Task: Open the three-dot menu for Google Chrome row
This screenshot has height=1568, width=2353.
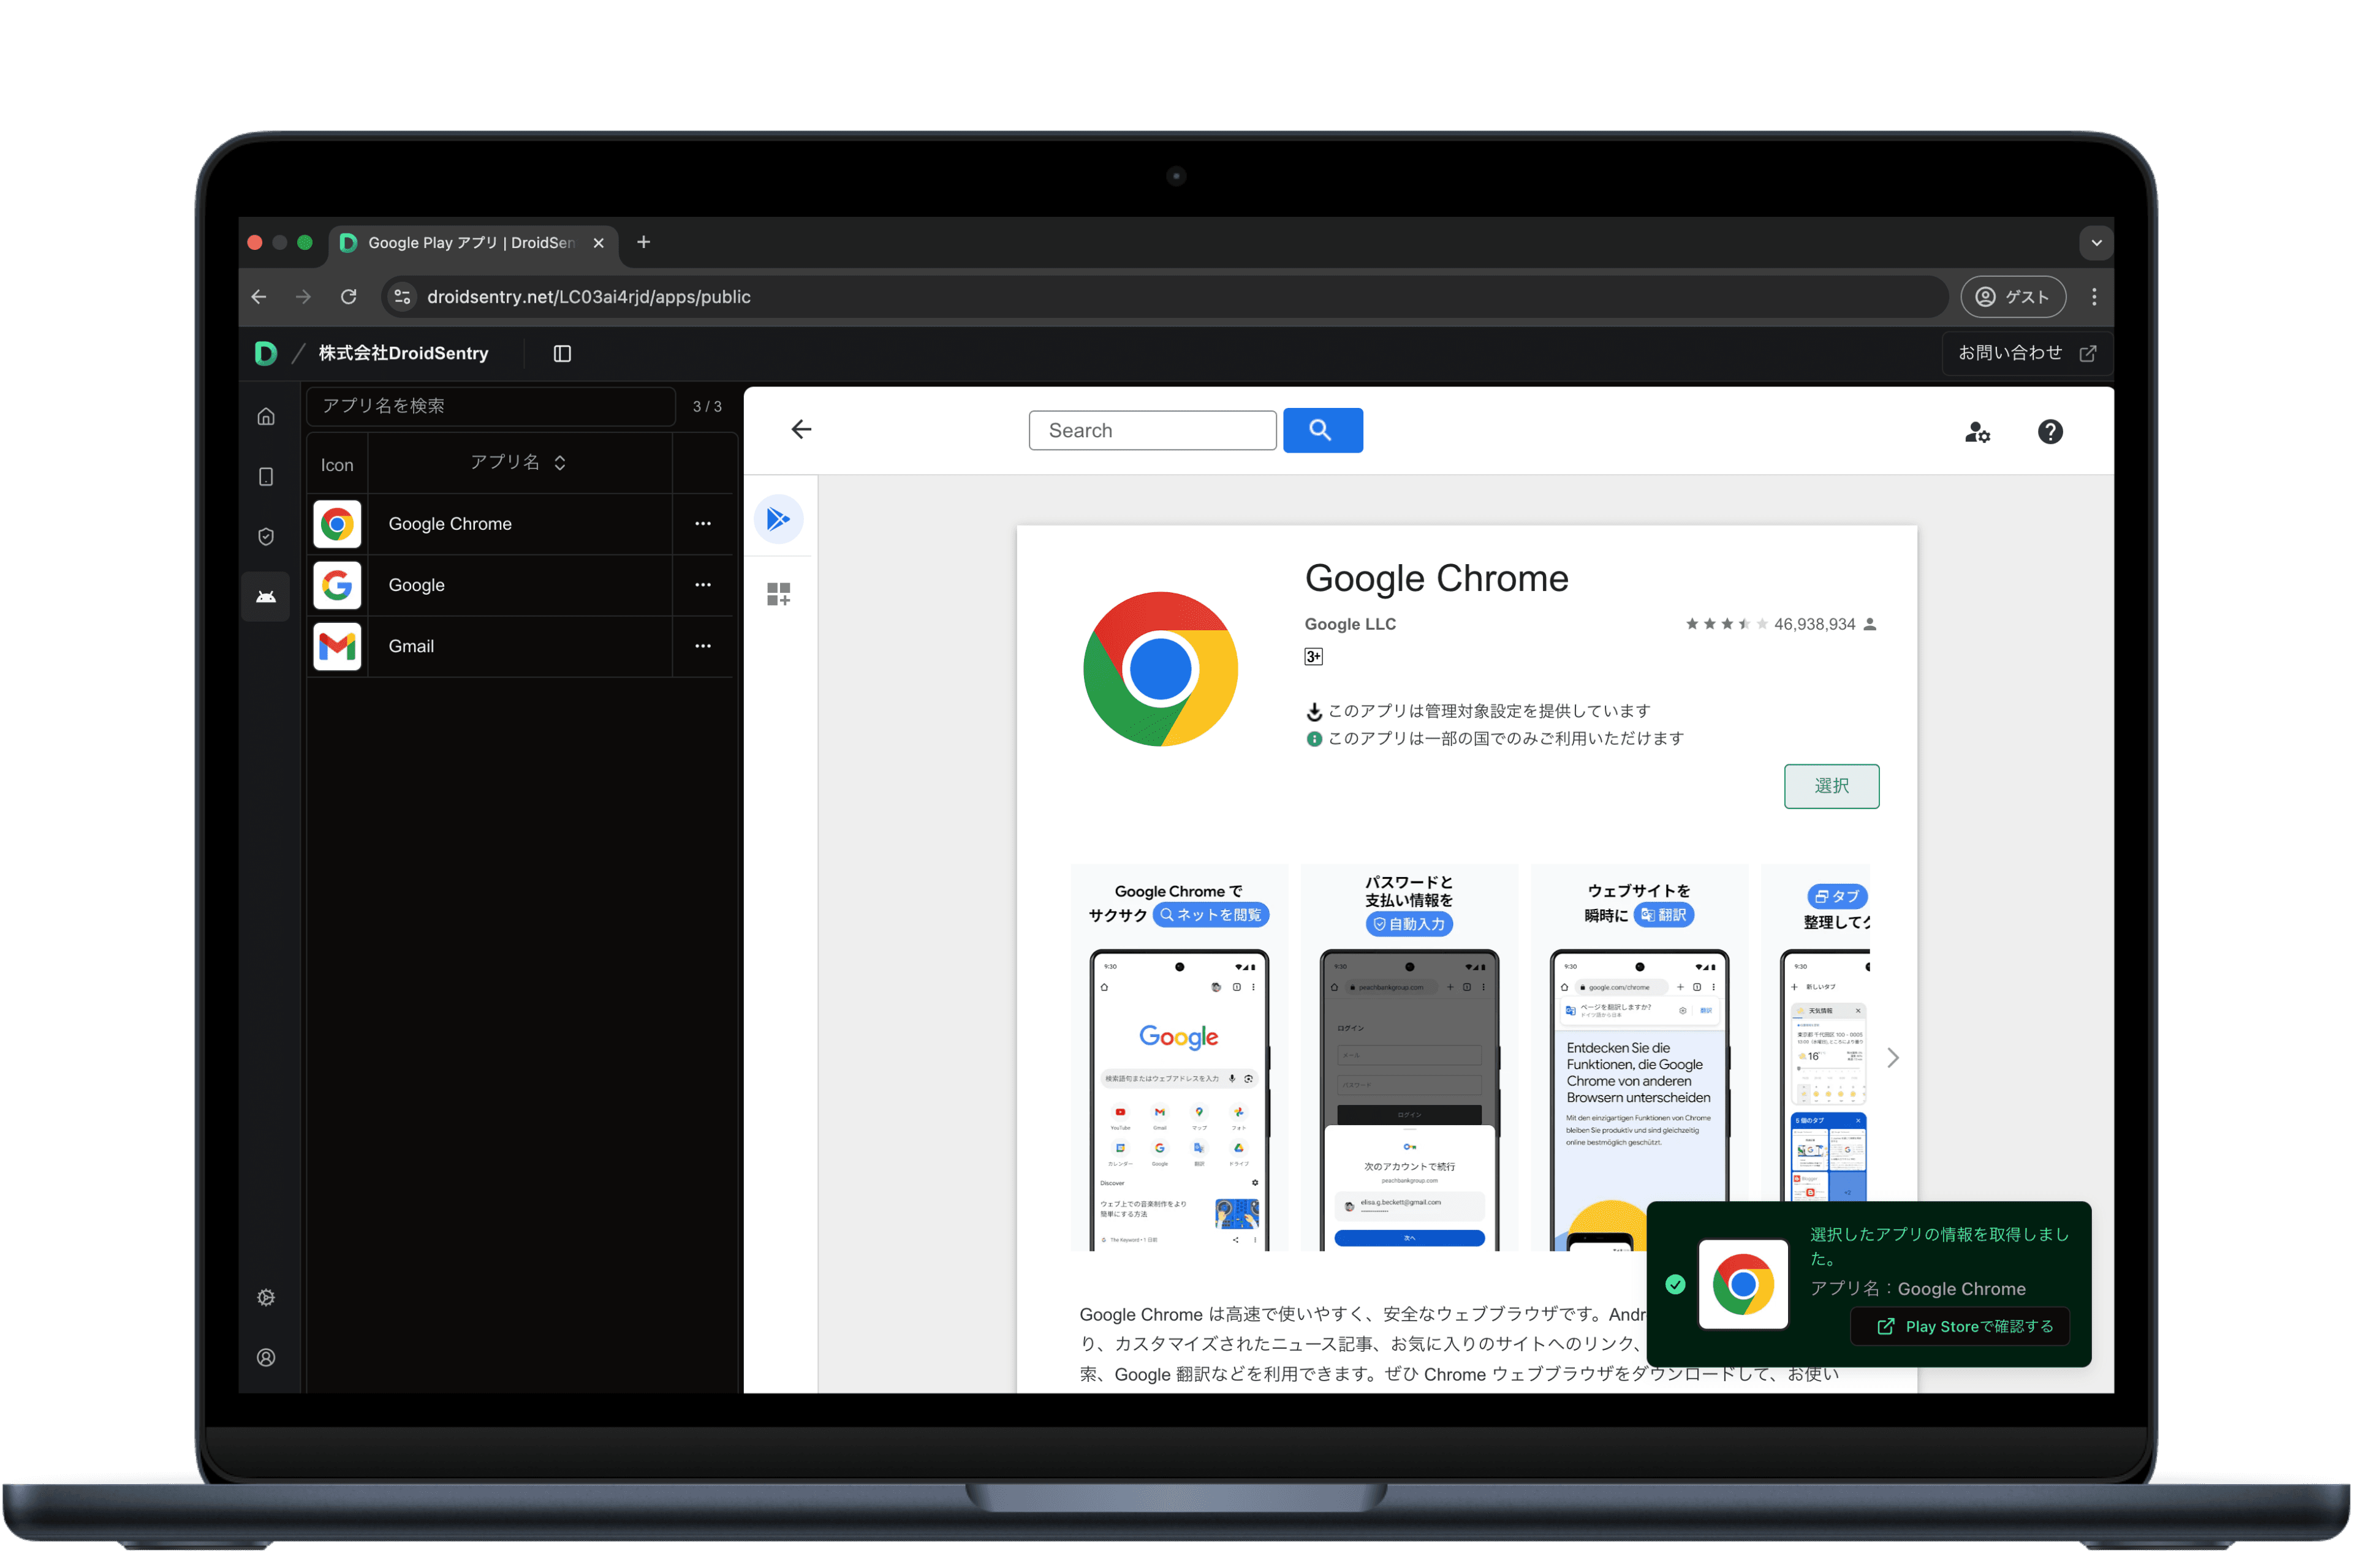Action: (703, 523)
